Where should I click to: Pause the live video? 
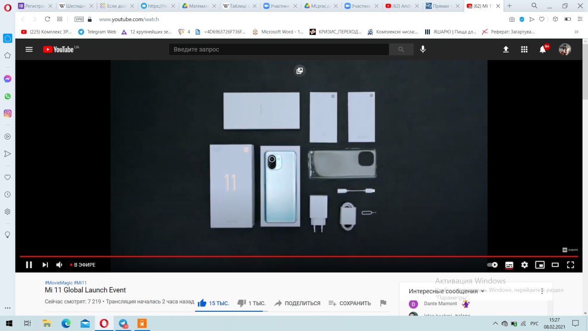(29, 265)
